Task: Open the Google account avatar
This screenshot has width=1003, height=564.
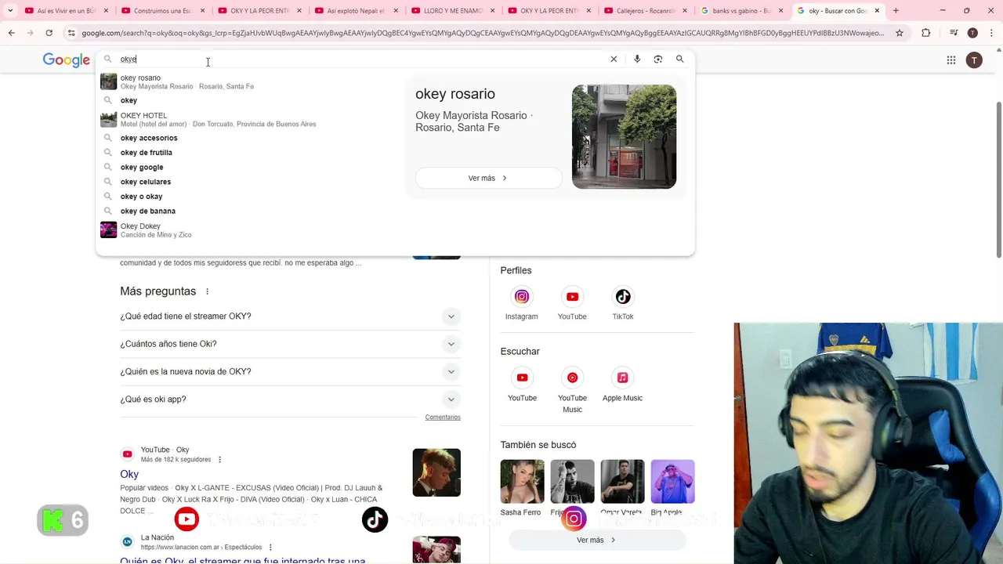Action: point(974,60)
